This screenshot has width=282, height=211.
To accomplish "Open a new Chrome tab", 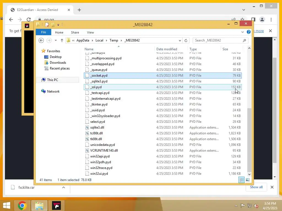I will pyautogui.click(x=79, y=10).
